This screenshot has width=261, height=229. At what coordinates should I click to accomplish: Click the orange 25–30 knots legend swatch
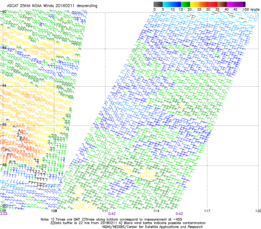pos(204,4)
